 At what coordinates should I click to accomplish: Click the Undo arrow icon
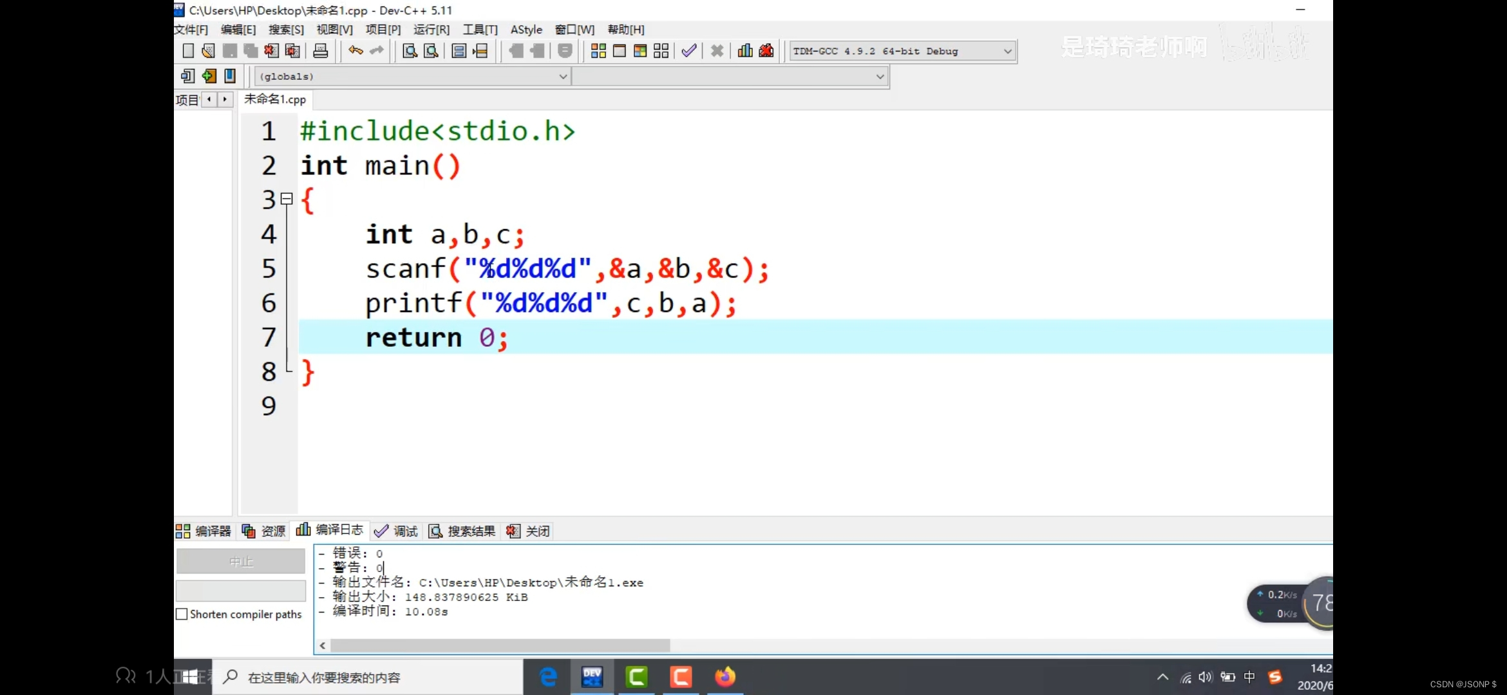(x=355, y=51)
